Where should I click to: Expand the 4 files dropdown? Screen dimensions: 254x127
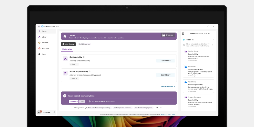pos(74,64)
